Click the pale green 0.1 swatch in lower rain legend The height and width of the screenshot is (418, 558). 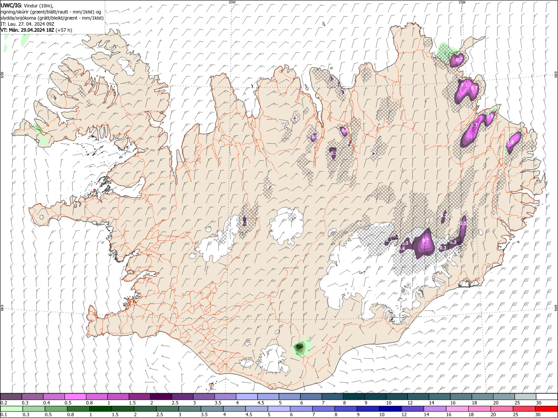[x=11, y=409]
